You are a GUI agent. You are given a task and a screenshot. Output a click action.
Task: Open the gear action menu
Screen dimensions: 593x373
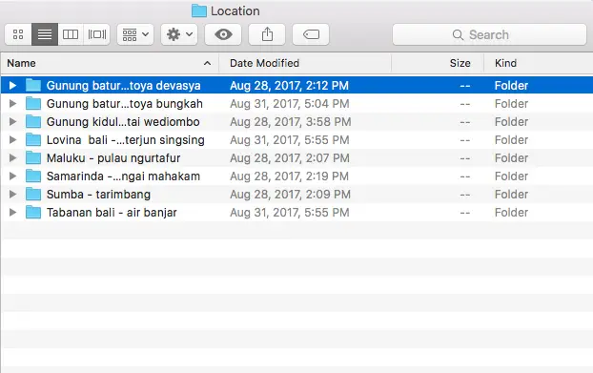pyautogui.click(x=179, y=34)
